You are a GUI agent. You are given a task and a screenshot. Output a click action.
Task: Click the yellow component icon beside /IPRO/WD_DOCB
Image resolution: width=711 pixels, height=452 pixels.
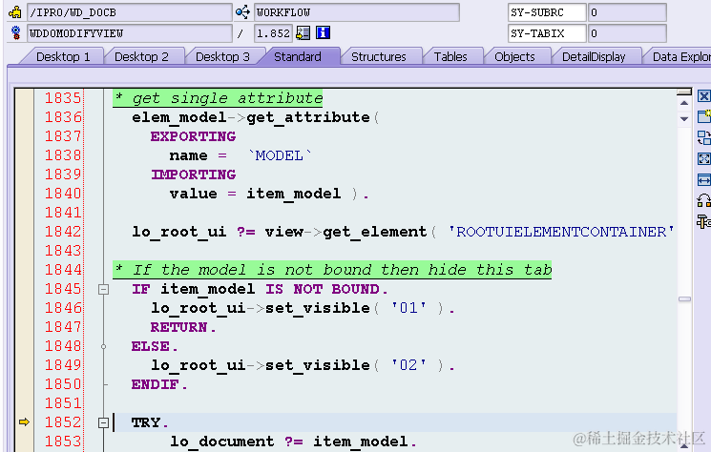(15, 12)
